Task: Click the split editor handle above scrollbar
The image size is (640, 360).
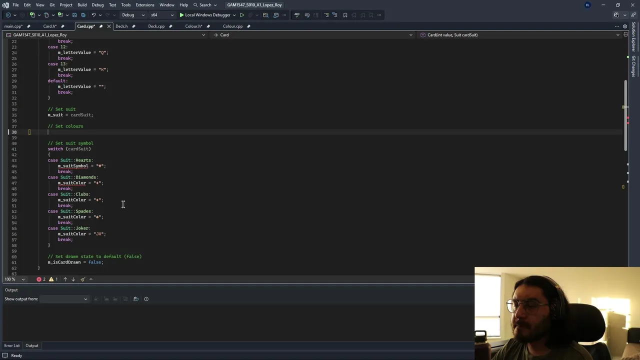Action: pos(625,35)
